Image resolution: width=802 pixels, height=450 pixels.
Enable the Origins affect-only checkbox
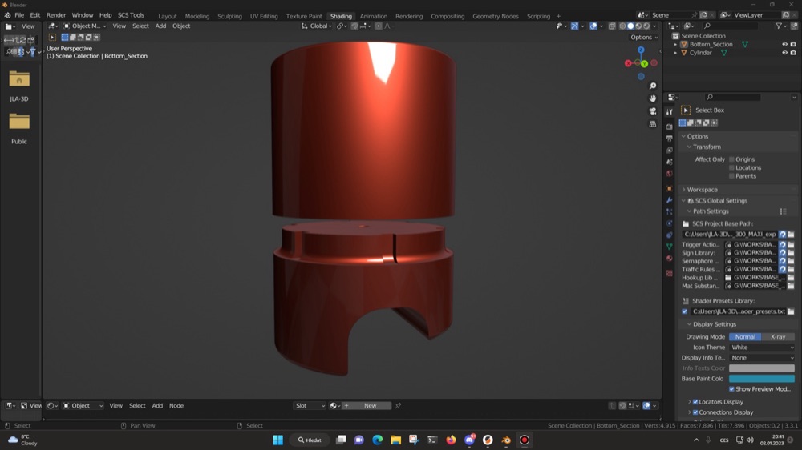731,159
